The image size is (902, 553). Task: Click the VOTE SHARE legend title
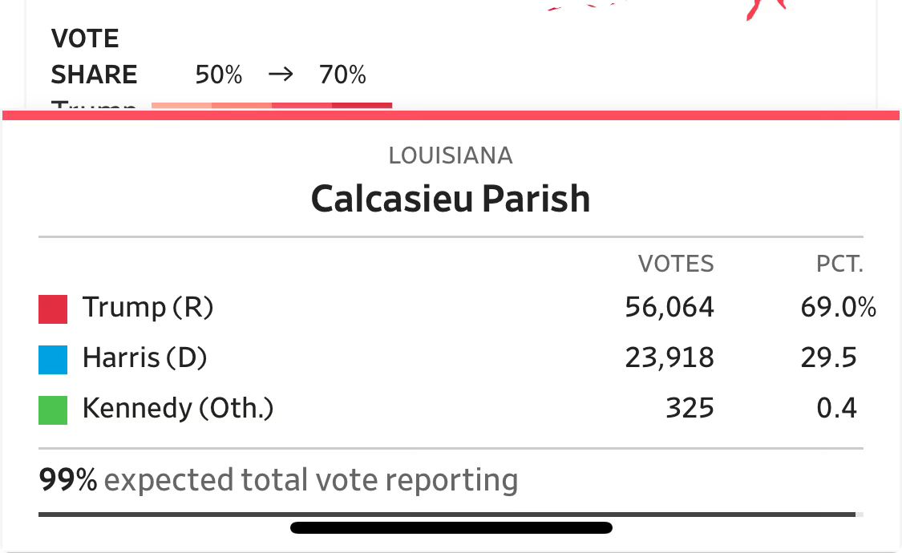(95, 57)
